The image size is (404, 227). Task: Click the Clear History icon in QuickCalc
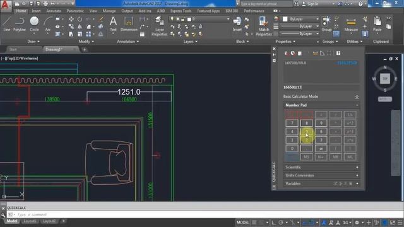point(293,53)
